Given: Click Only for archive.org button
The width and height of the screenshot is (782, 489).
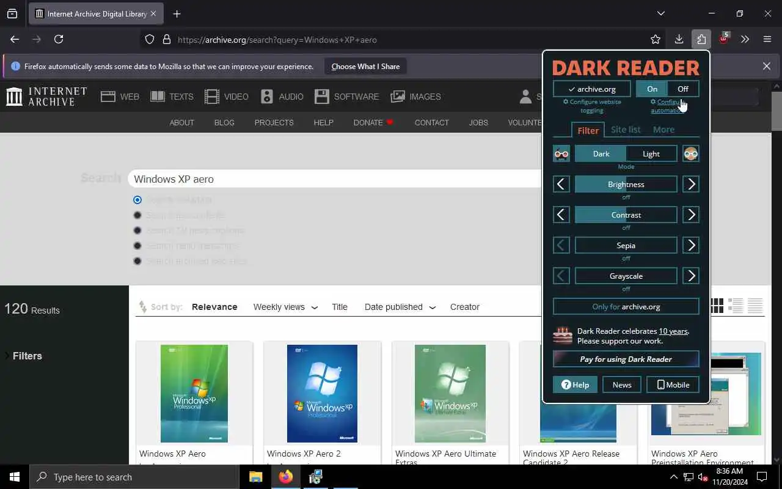Looking at the screenshot, I should coord(626,307).
